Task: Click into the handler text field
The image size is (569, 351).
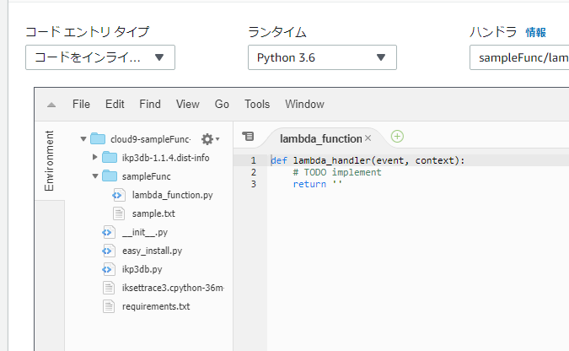Action: [x=518, y=57]
